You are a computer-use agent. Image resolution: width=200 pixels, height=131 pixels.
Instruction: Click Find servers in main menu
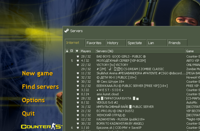40,87
